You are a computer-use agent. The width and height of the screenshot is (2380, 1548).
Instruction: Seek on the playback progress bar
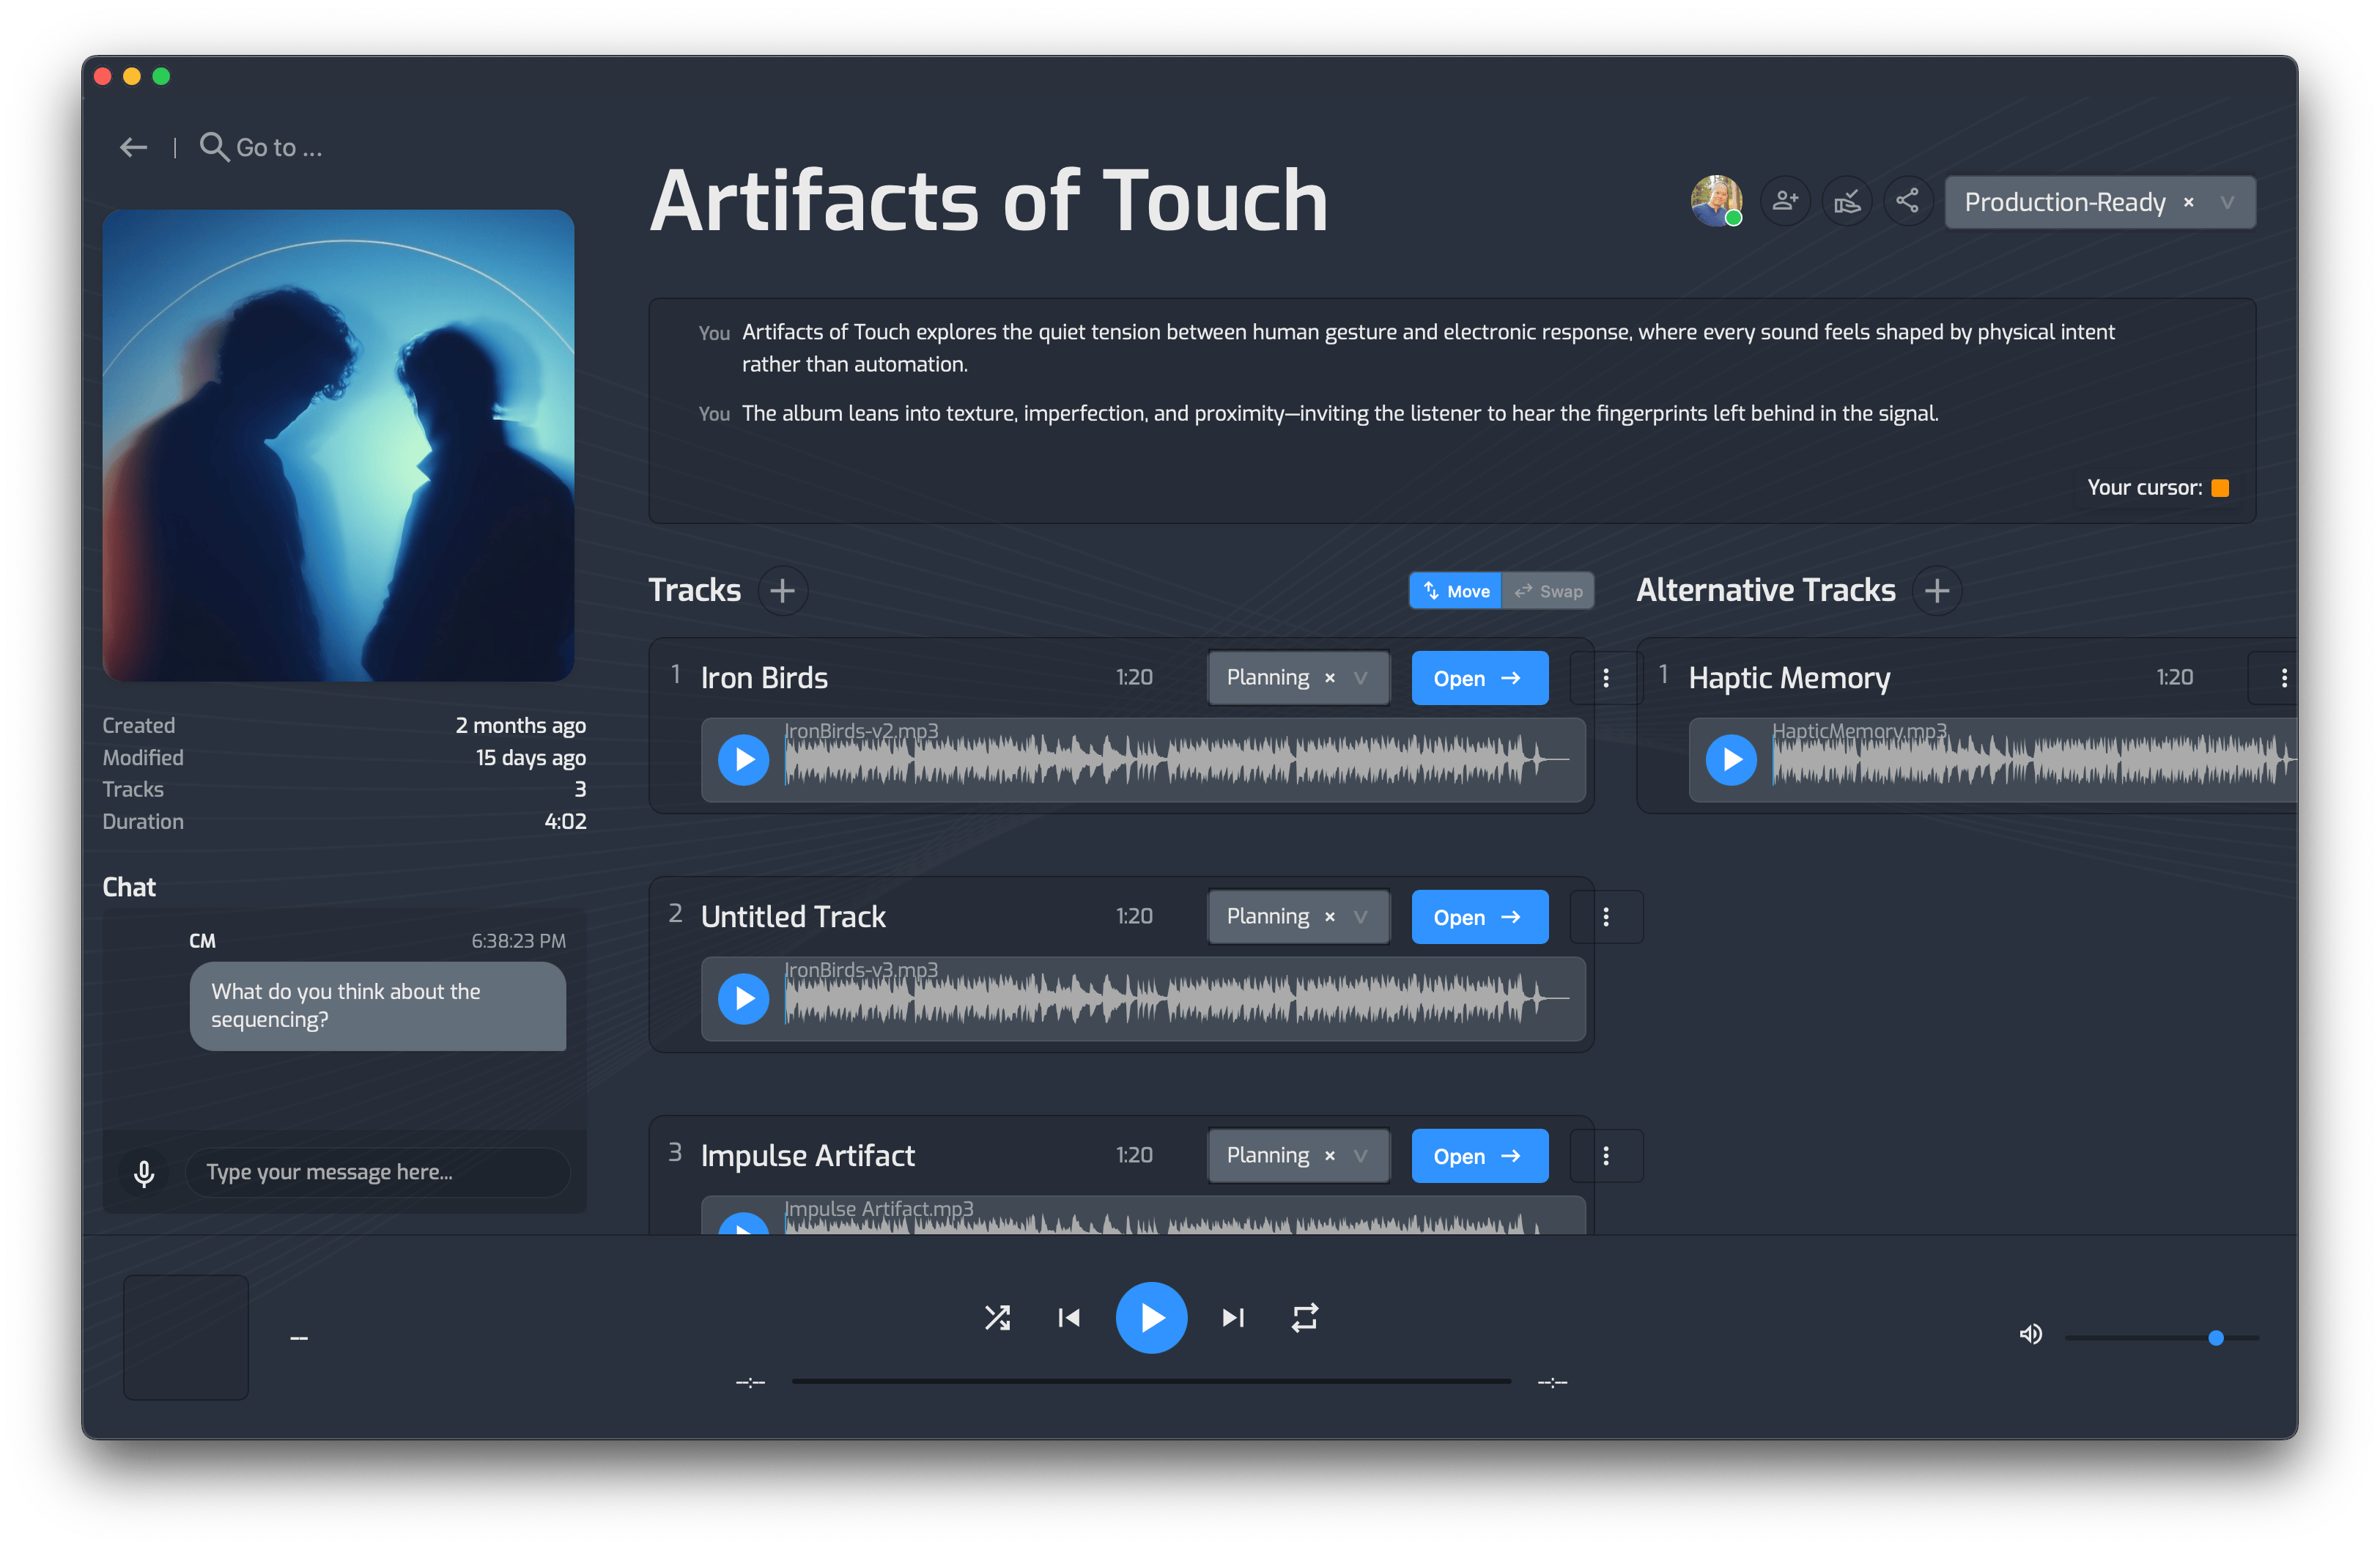(x=1151, y=1381)
